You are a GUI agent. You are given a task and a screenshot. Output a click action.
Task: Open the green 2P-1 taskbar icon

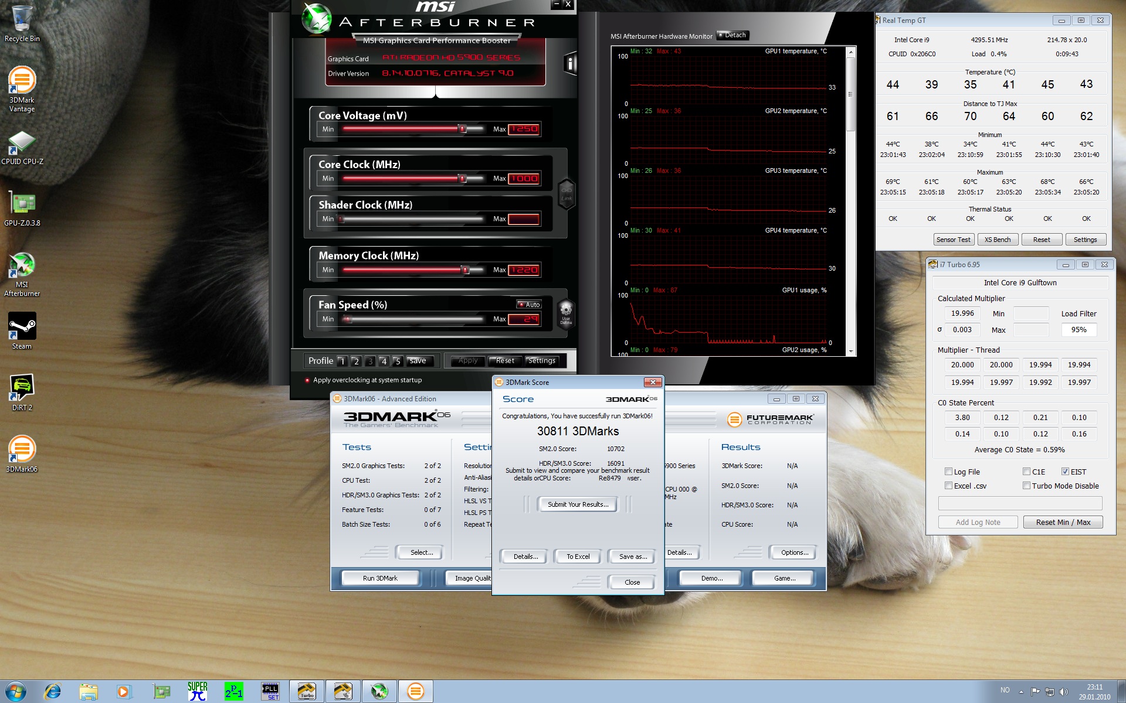(233, 692)
